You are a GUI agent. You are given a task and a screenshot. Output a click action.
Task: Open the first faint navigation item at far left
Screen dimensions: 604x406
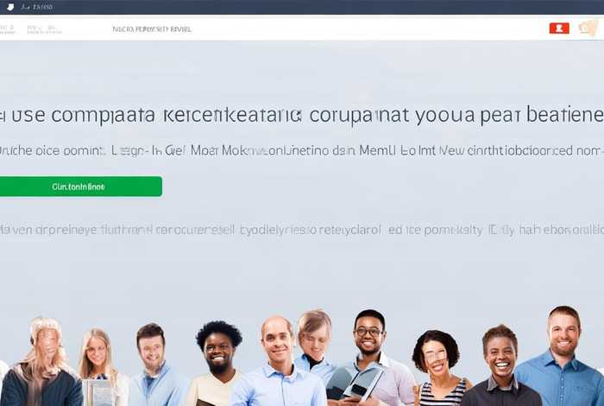[7, 29]
